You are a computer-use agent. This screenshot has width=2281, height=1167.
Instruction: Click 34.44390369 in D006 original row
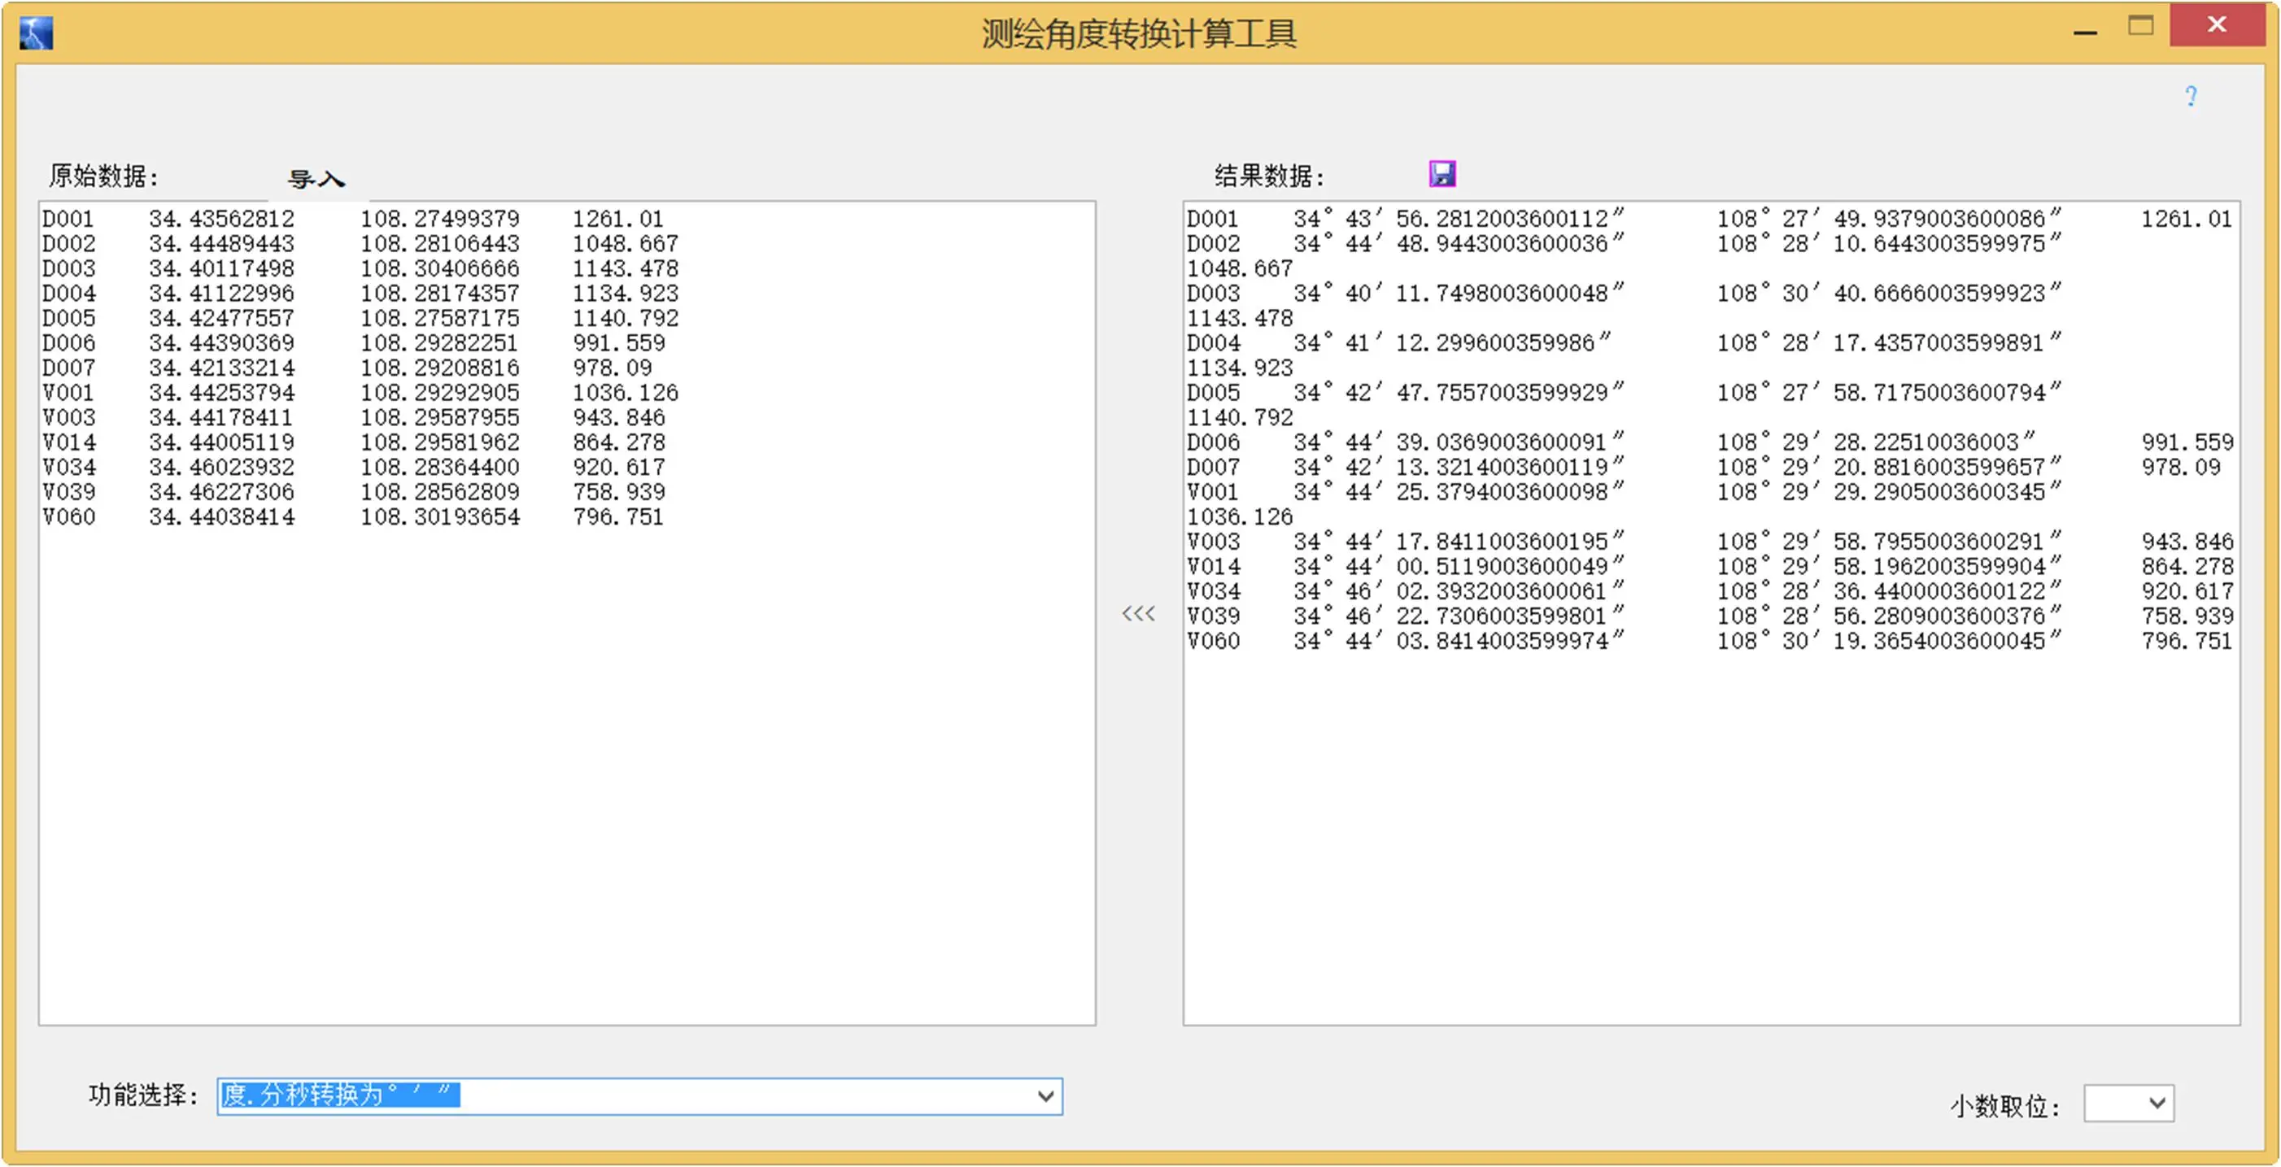pos(221,342)
